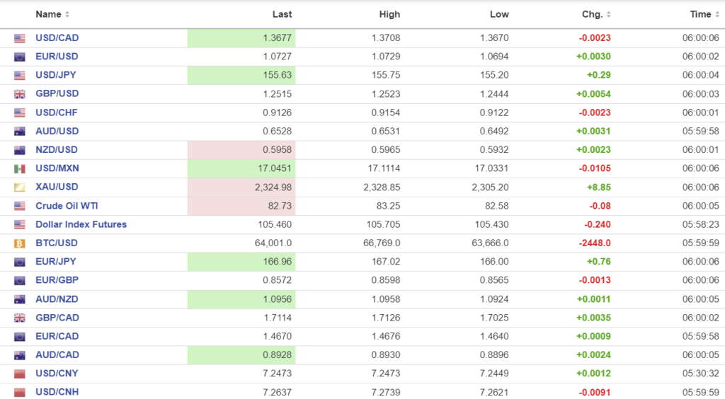This screenshot has width=725, height=399.
Task: Sort the table by the Name column arrows
Action: pos(67,15)
